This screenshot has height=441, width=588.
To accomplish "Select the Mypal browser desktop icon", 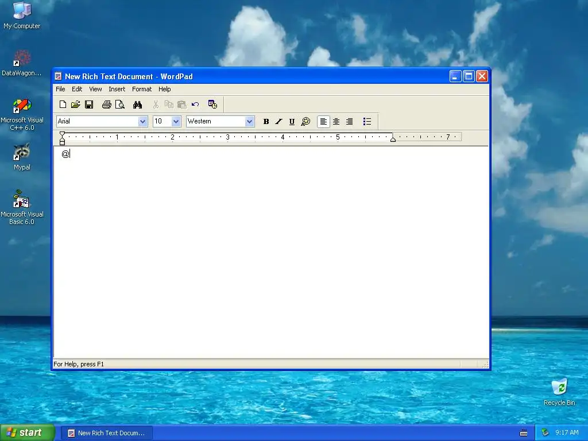I will (x=22, y=157).
